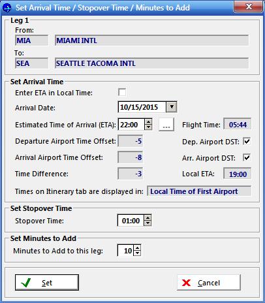
Task: Open the ellipsis button next to ETA
Action: [x=166, y=125]
